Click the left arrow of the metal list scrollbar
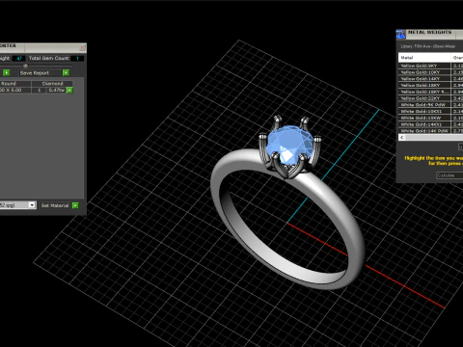 [401, 137]
